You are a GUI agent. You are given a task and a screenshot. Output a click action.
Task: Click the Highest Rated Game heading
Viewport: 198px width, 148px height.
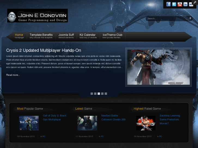click(x=147, y=109)
